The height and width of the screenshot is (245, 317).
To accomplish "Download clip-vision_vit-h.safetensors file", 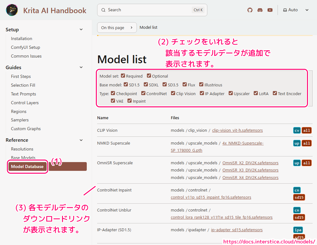I will tap(237, 130).
